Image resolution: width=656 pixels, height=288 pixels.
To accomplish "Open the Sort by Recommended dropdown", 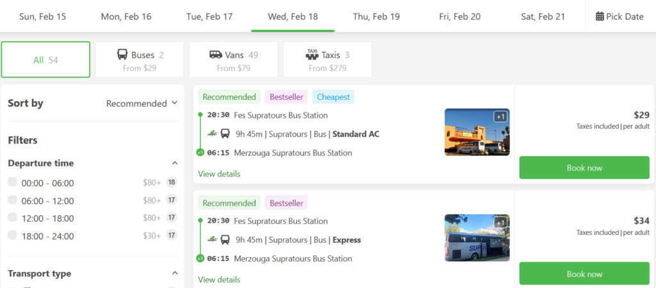I will point(142,103).
